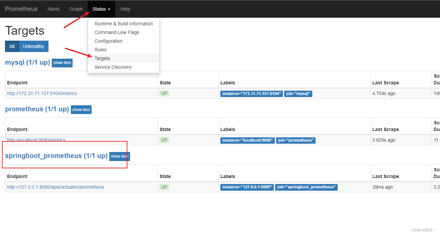Open springboot_prometheus (1/1 up) heading link
The width and height of the screenshot is (440, 235).
[x=57, y=156]
